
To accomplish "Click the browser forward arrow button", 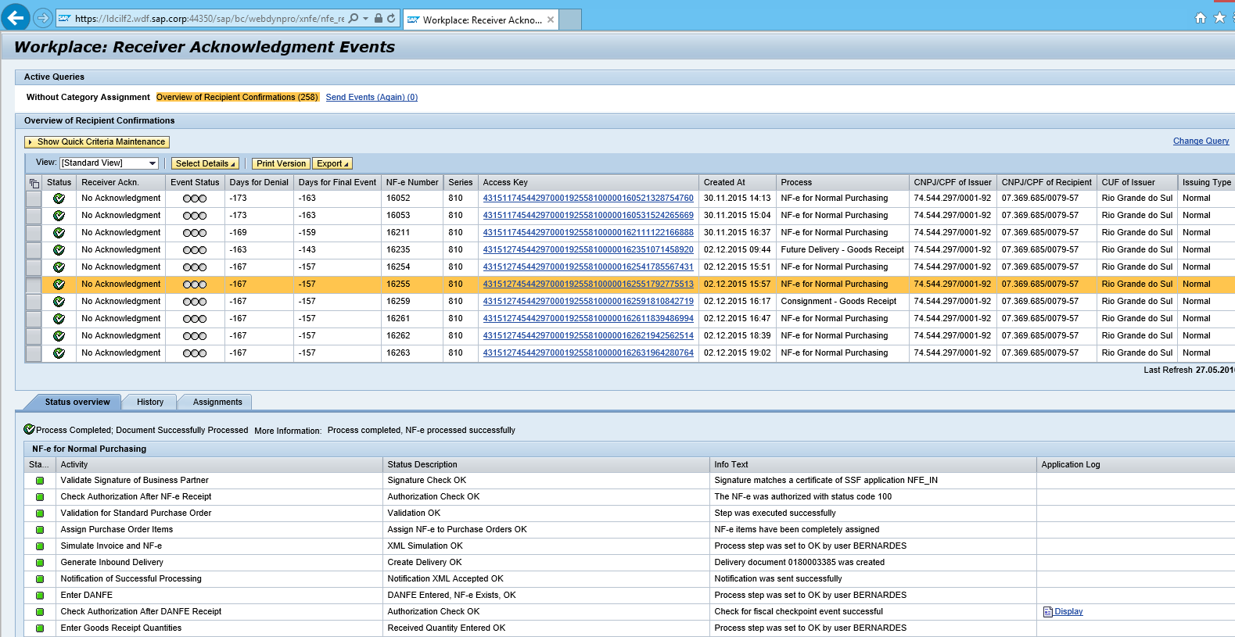I will (x=43, y=18).
